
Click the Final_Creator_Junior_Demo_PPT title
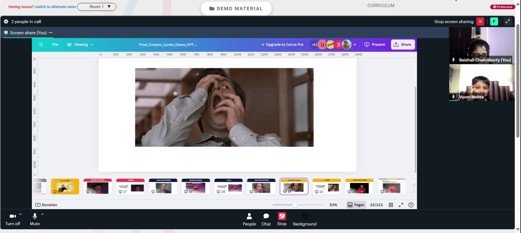(x=168, y=45)
